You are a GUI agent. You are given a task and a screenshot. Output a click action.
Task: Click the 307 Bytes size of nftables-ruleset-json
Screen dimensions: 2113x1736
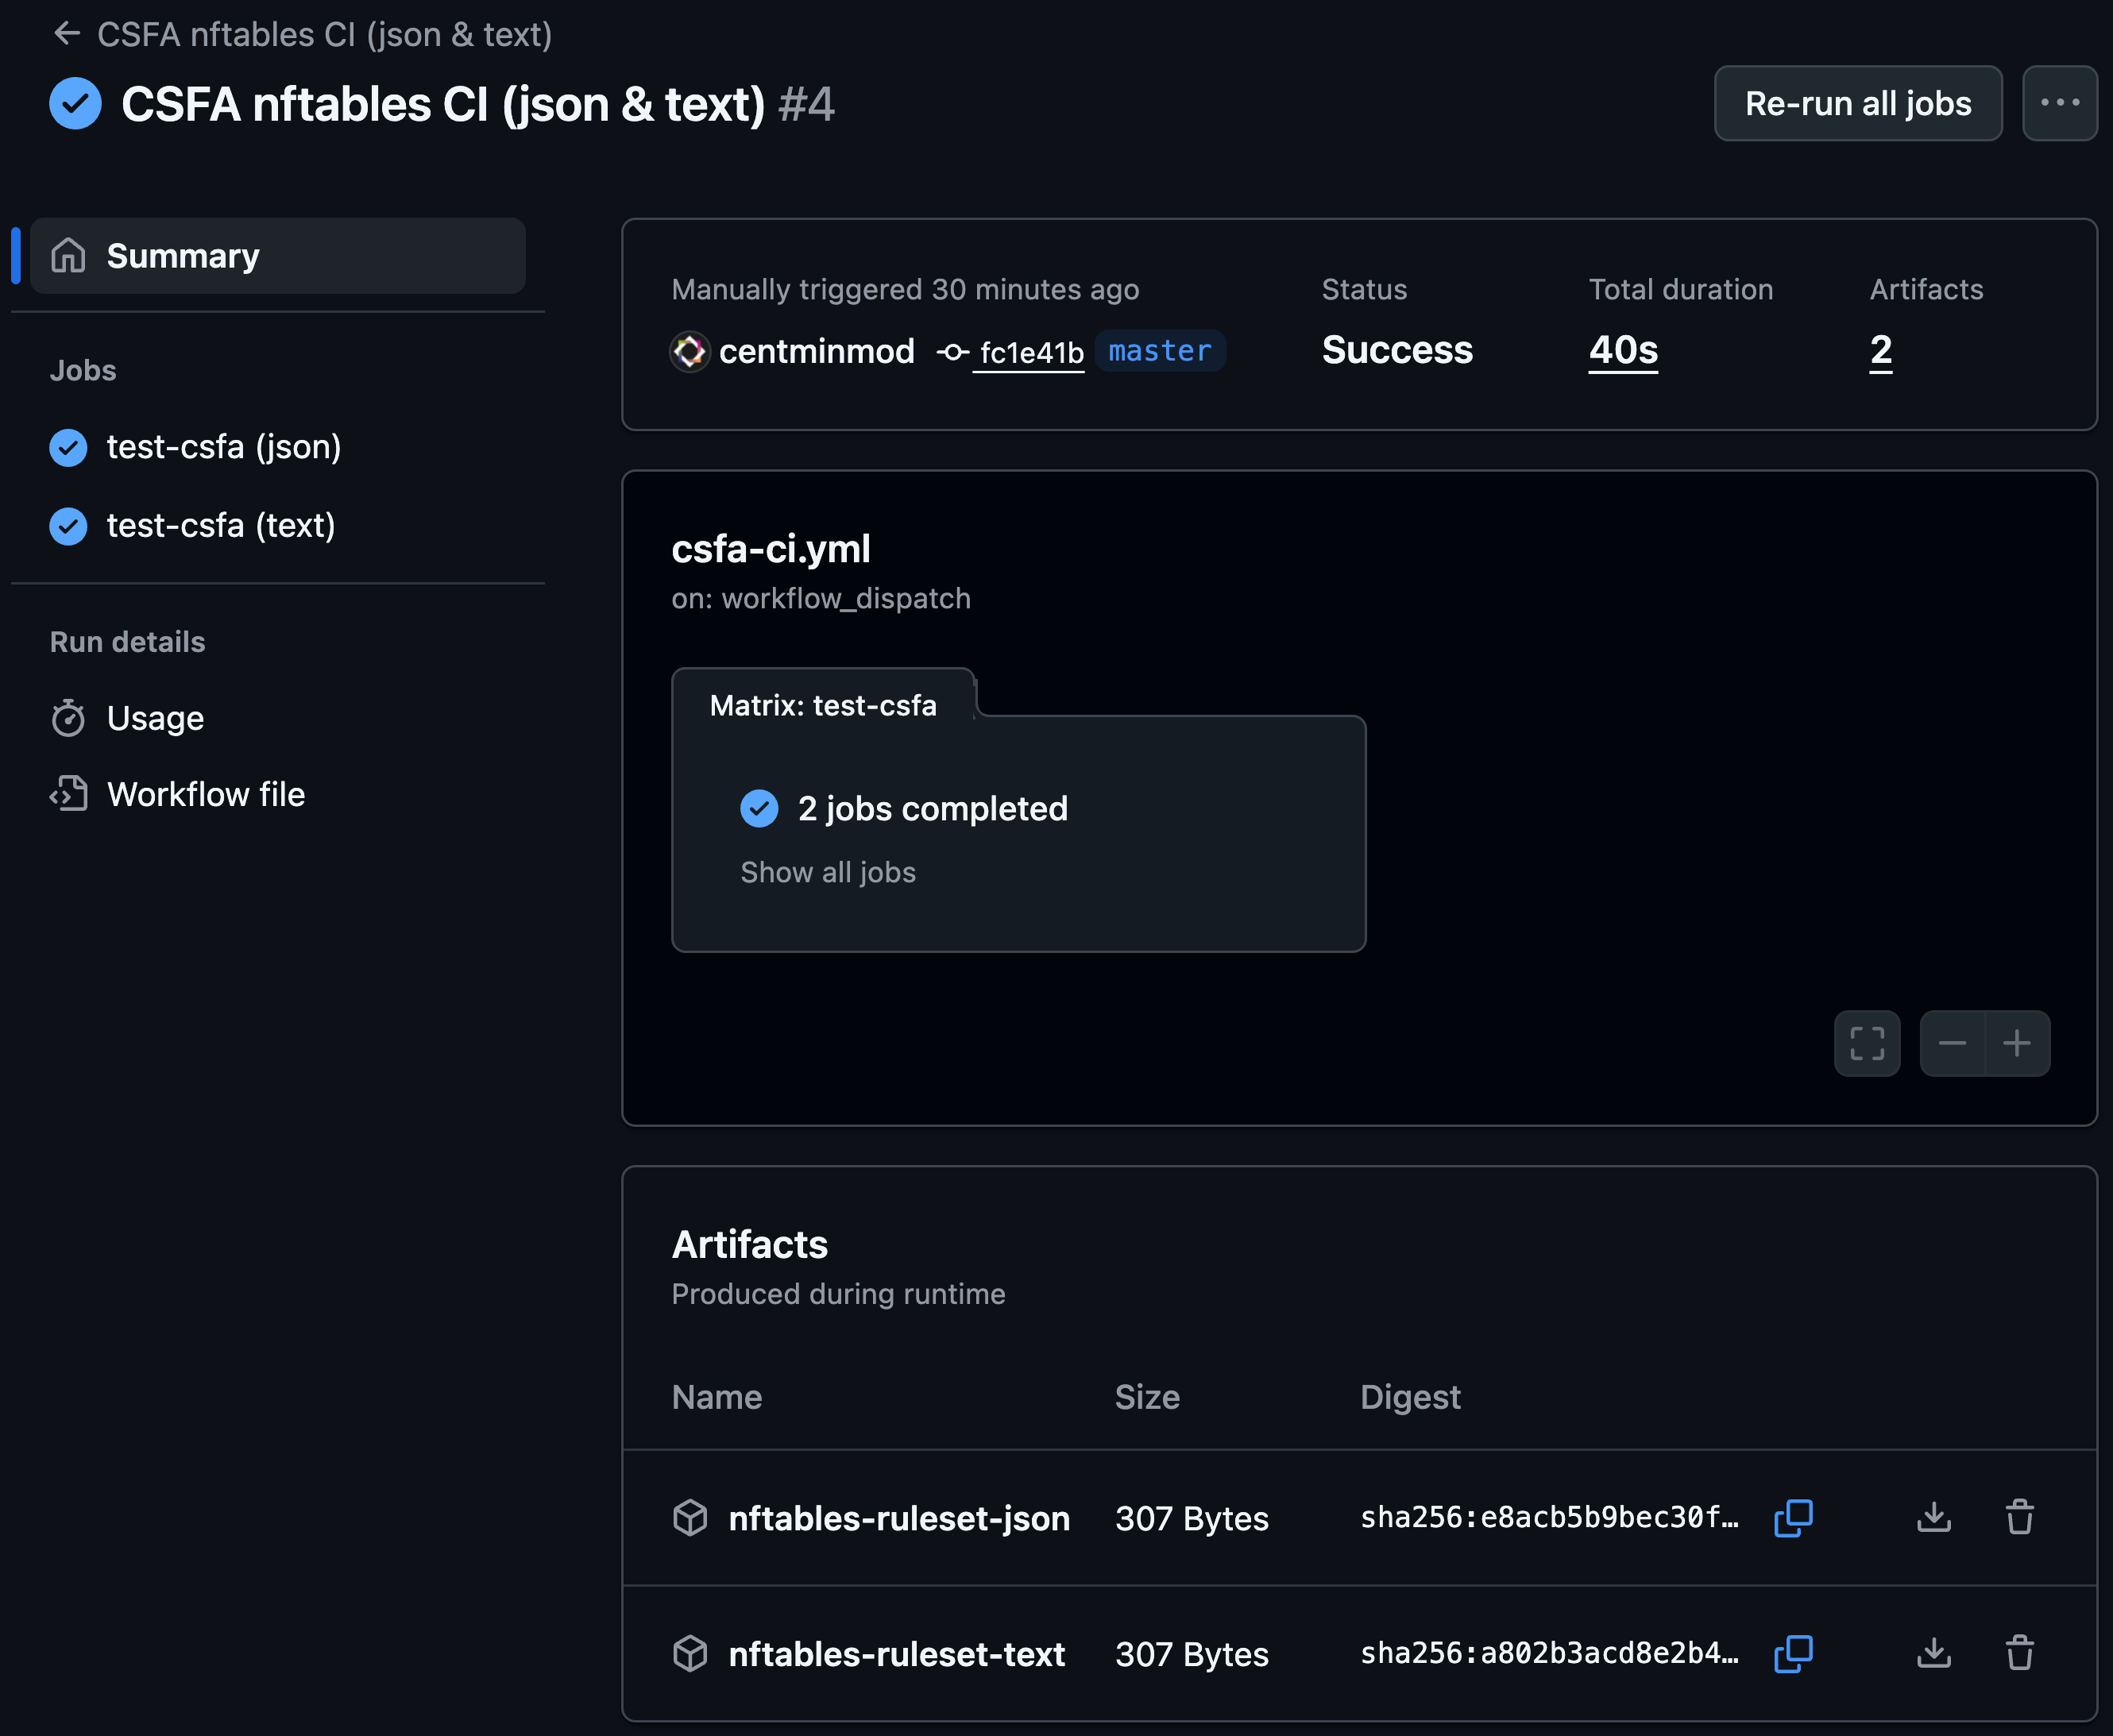coord(1192,1518)
